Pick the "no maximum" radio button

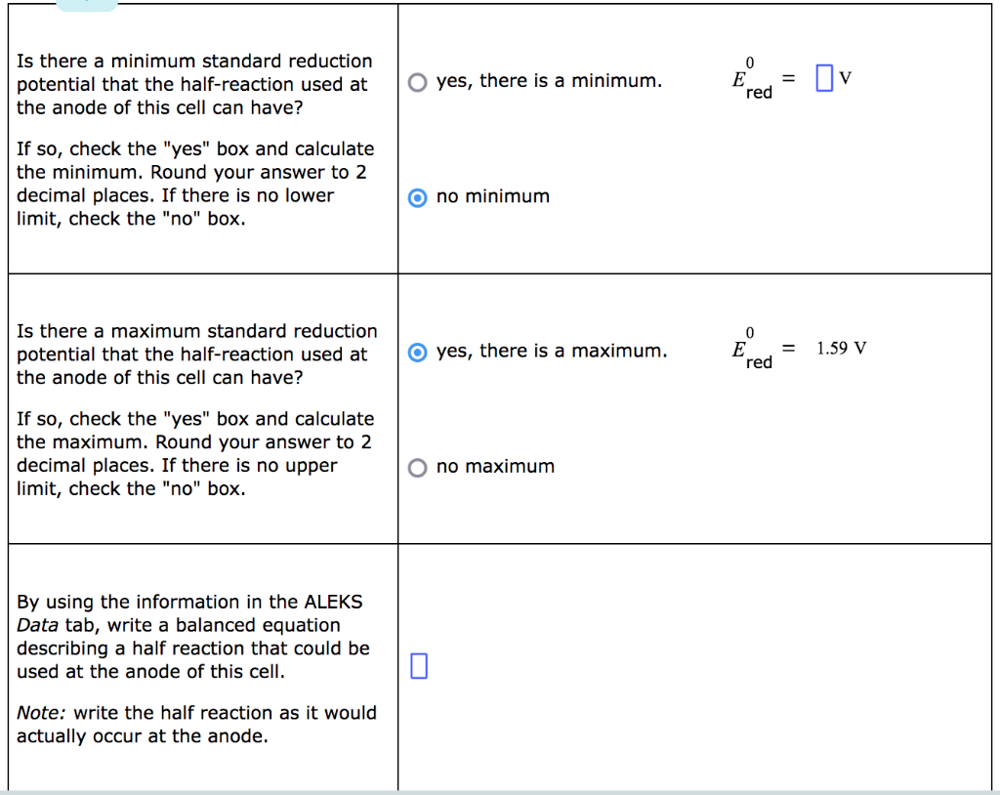pyautogui.click(x=417, y=468)
